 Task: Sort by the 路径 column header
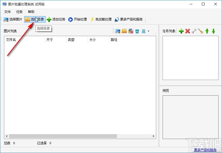133,40
